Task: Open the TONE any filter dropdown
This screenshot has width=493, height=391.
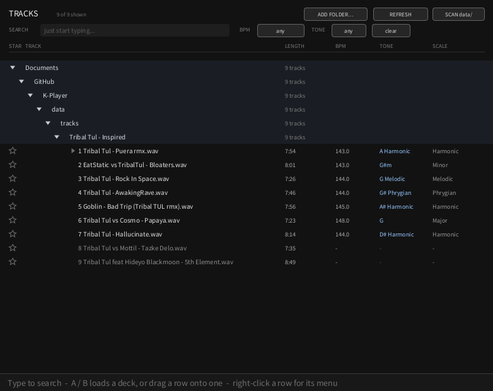Action: [349, 30]
